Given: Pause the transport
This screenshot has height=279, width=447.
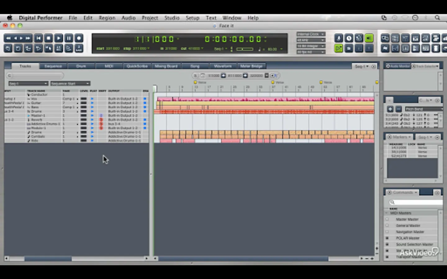Looking at the screenshot, I should tap(69, 38).
